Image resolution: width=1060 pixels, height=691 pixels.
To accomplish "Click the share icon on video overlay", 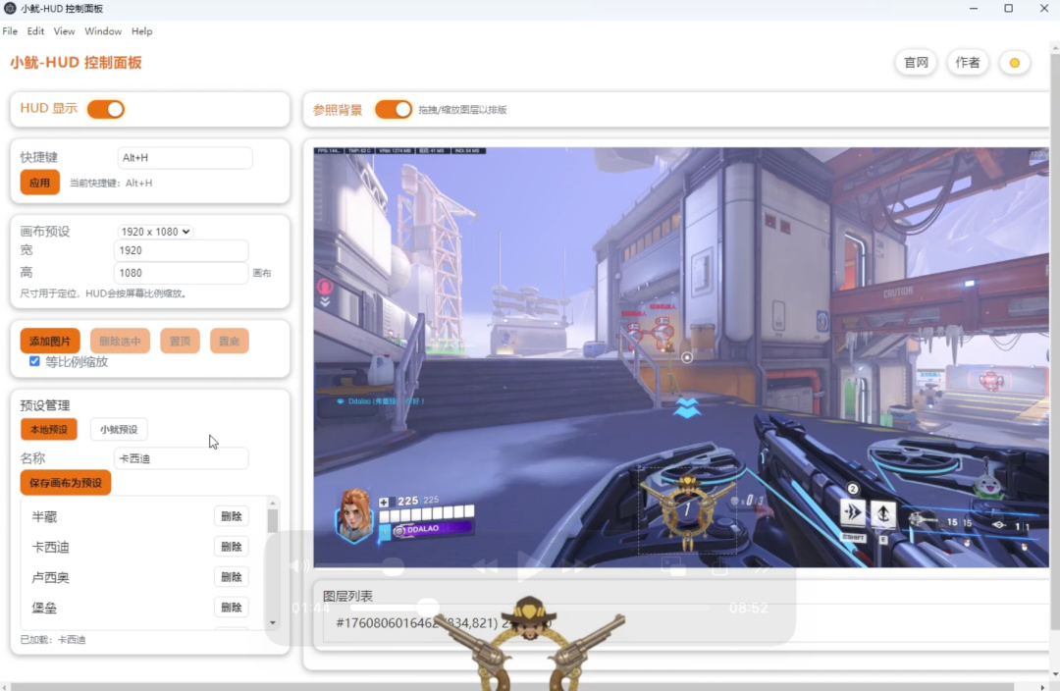I will 719,566.
